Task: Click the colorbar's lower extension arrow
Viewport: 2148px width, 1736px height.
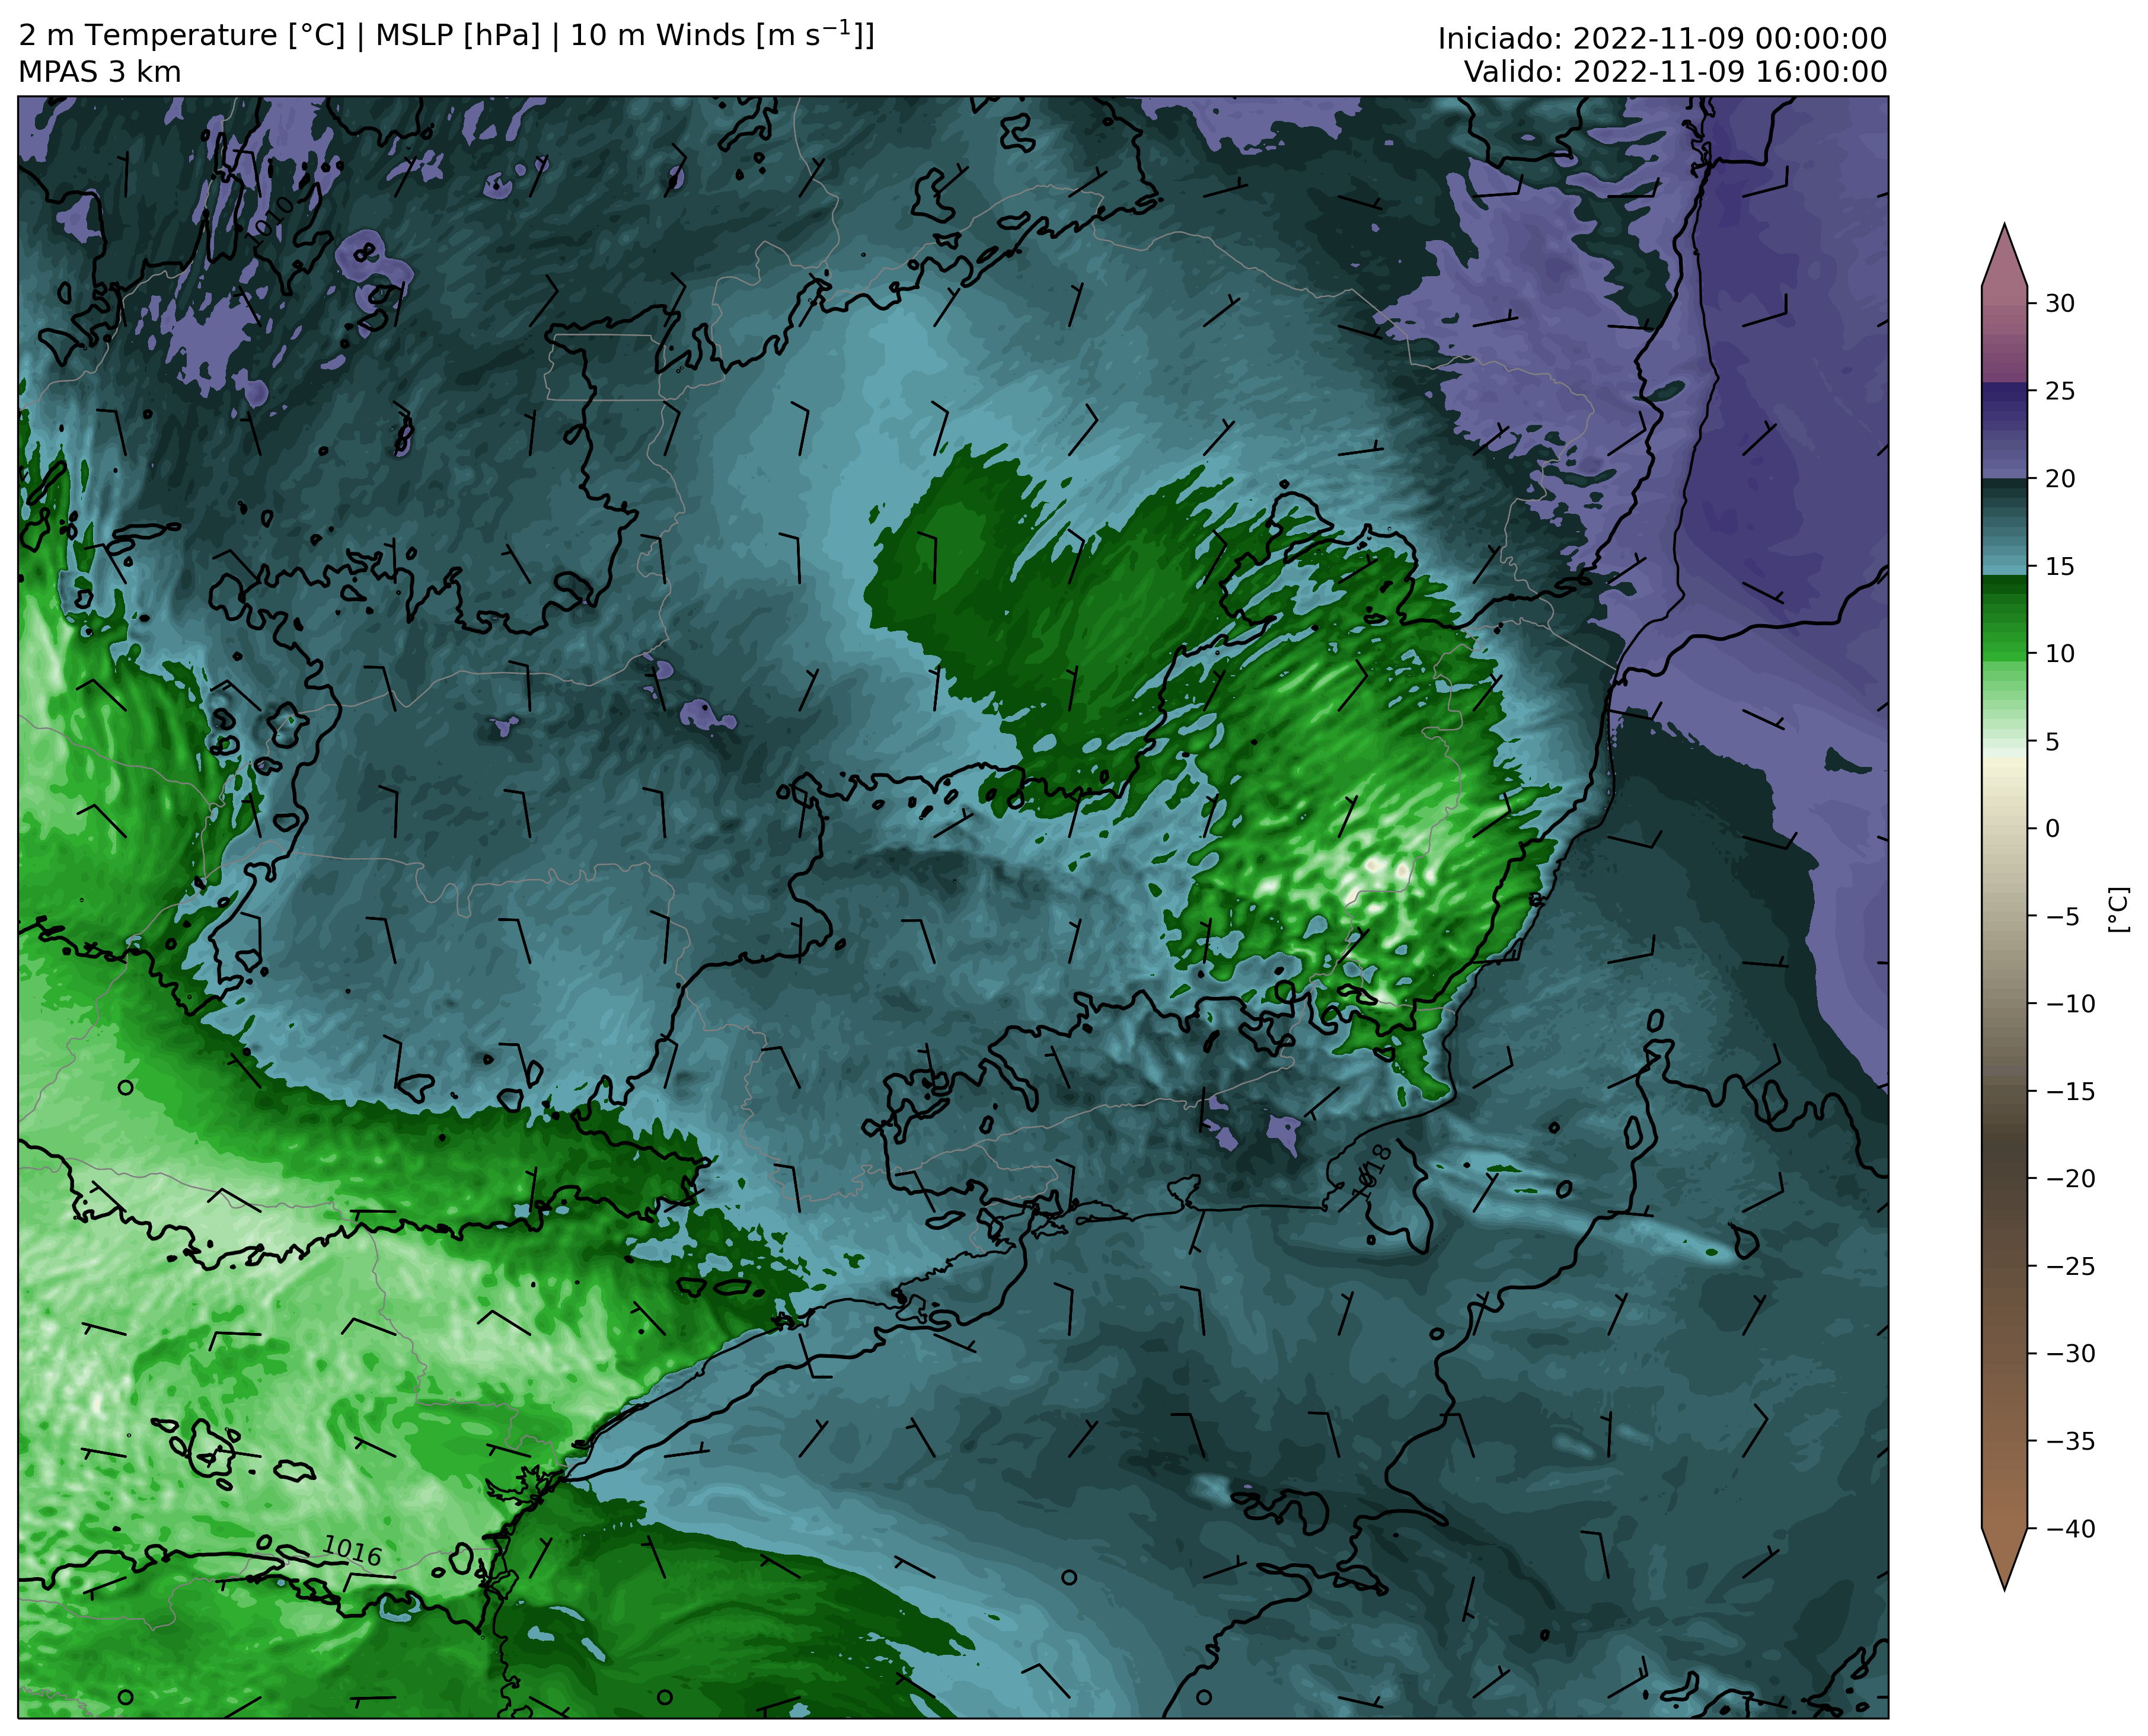Action: pos(2004,1559)
